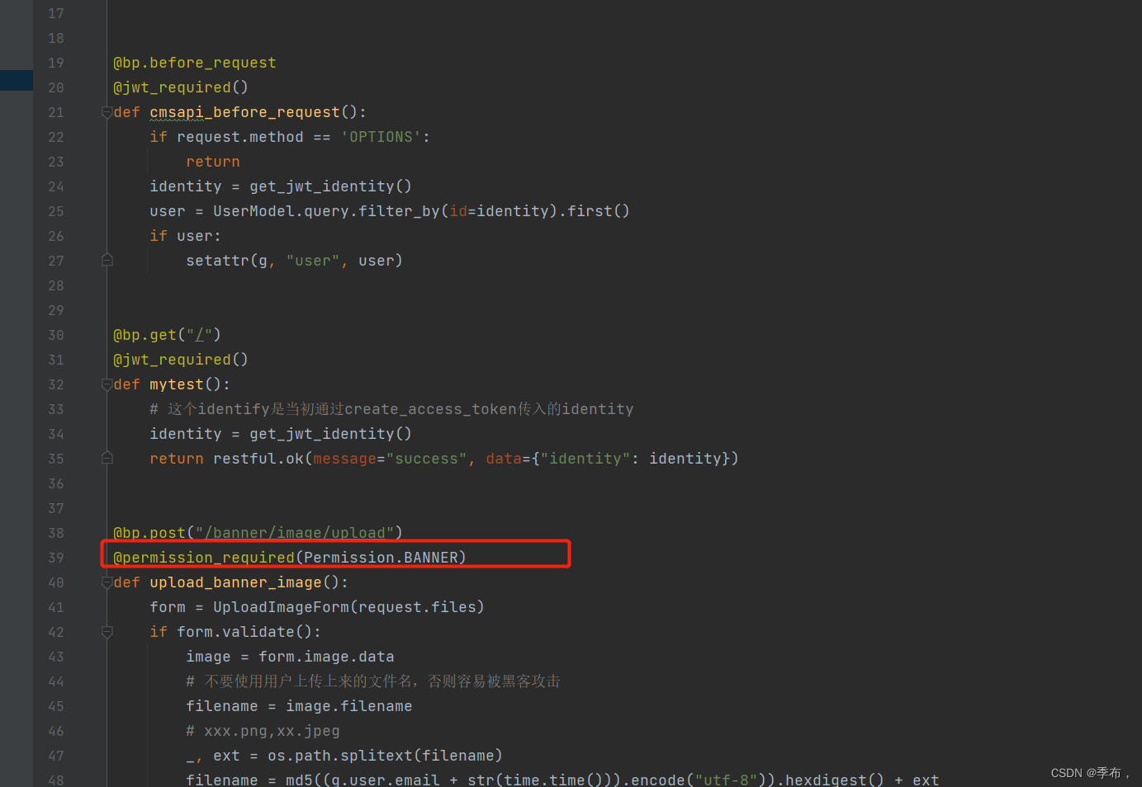Click the return statement on line 23

(213, 162)
